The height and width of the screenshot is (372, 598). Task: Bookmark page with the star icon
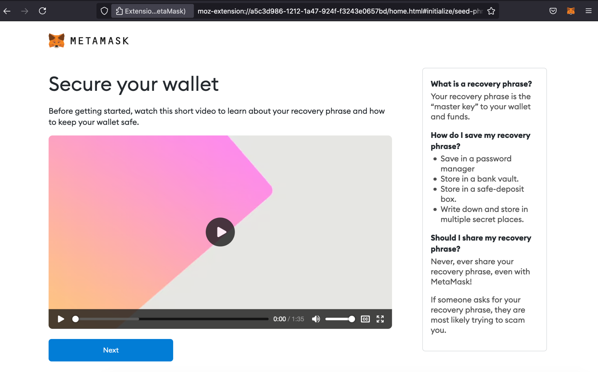(491, 11)
